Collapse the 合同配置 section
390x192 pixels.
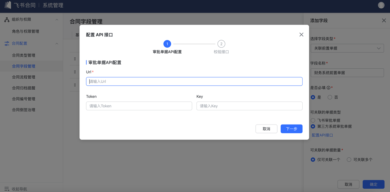point(57,44)
